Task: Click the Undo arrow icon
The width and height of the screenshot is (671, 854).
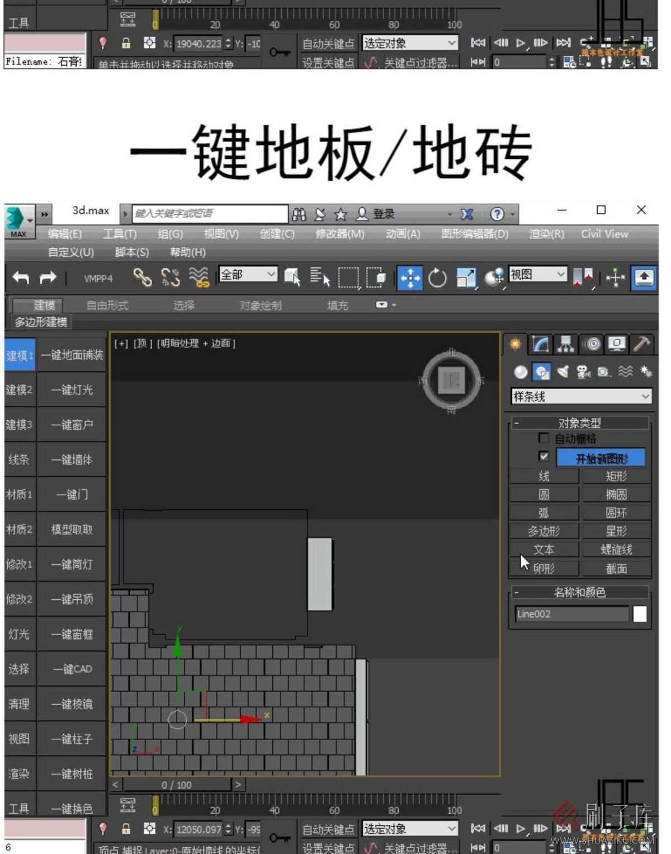Action: point(21,277)
